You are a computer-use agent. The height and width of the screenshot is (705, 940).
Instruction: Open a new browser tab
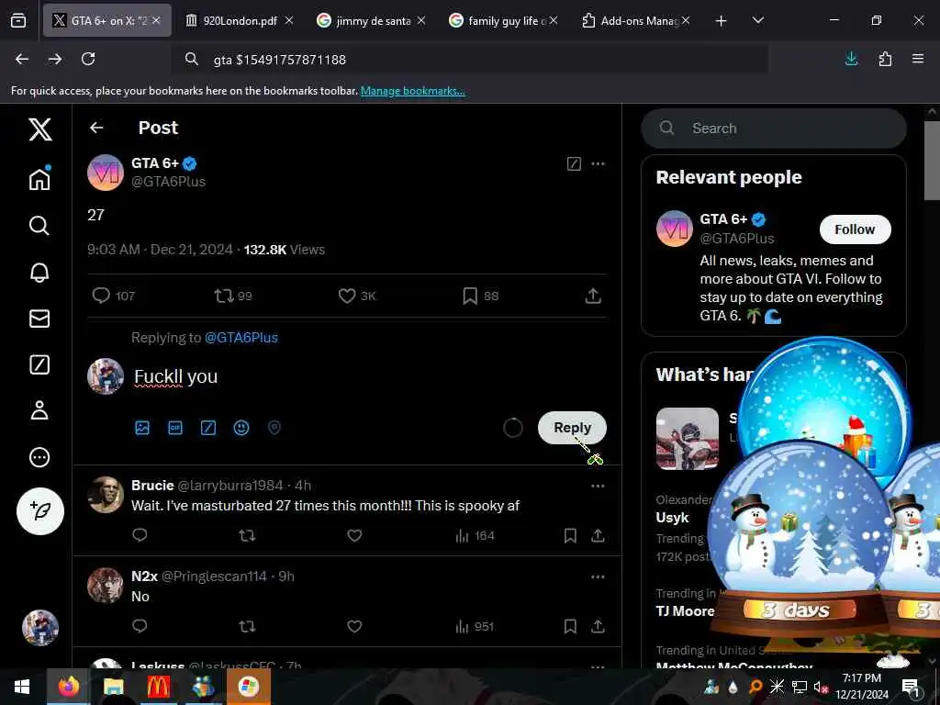pos(722,21)
